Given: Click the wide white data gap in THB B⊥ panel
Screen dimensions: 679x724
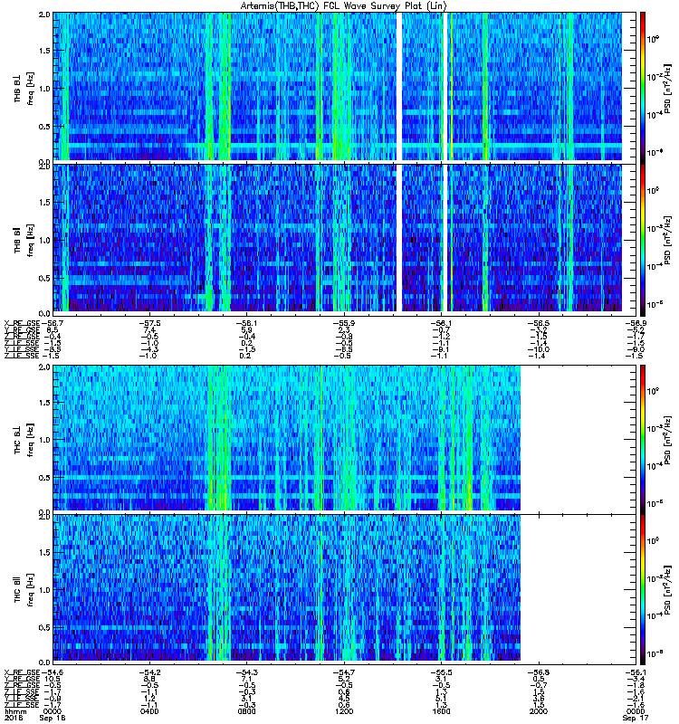Looking at the screenshot, I should tap(399, 87).
